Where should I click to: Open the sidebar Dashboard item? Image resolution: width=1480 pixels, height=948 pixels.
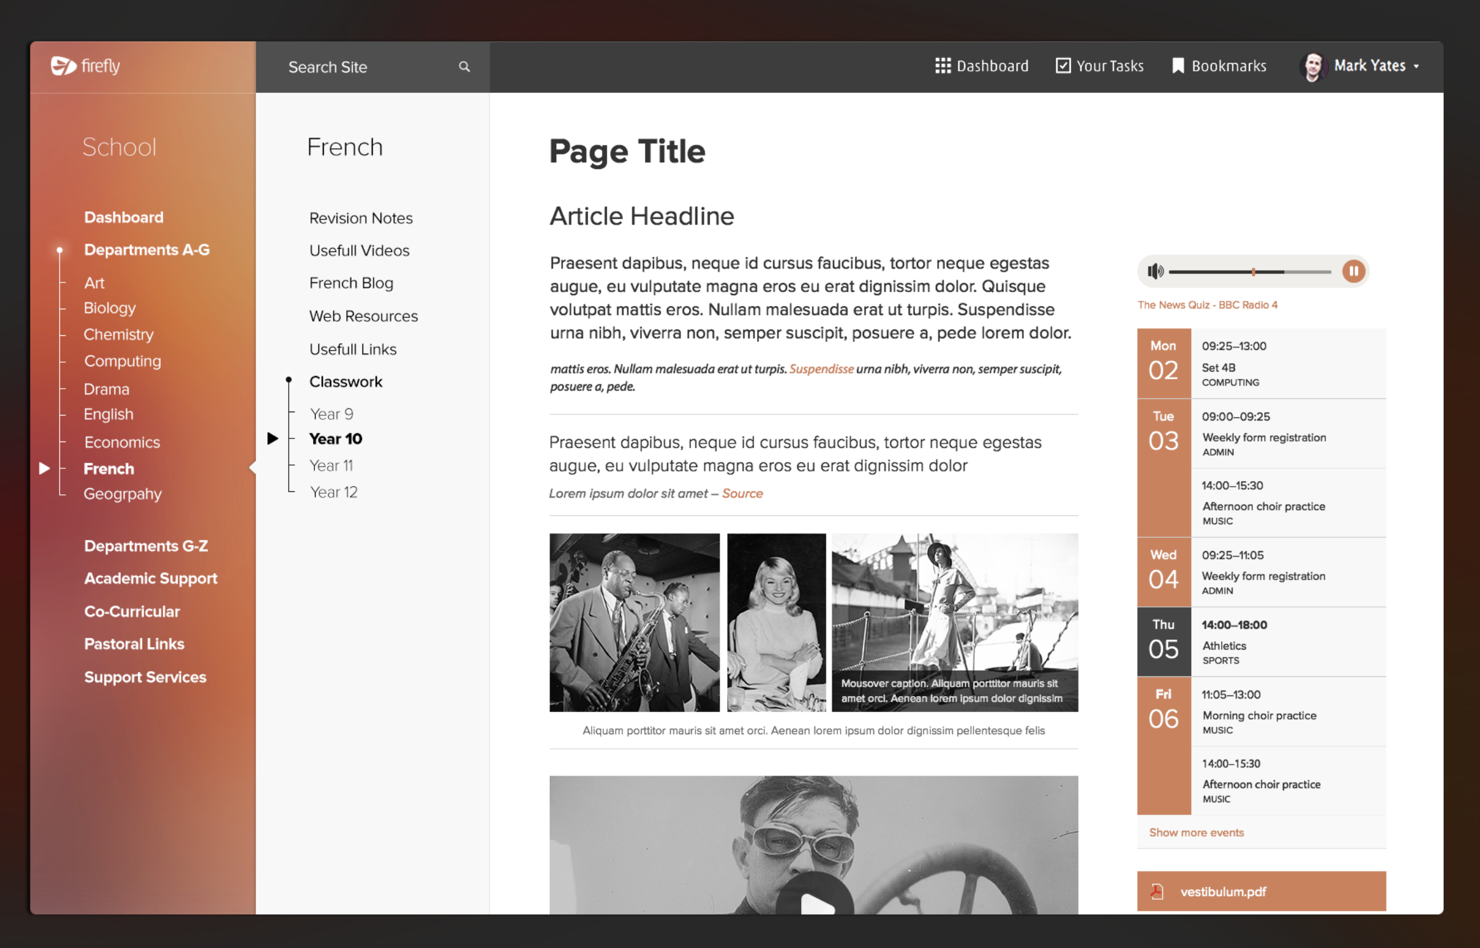(123, 218)
